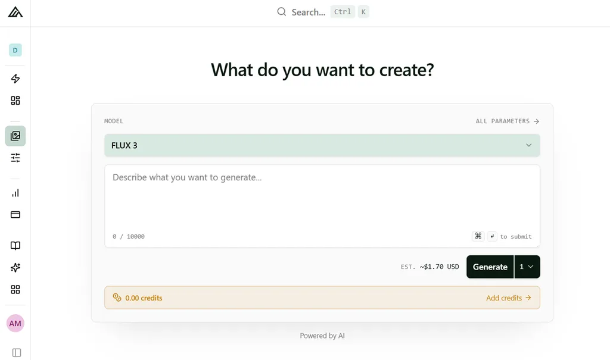This screenshot has height=360, width=610.
Task: Open the image count dropdown showing 1
Action: tap(527, 267)
